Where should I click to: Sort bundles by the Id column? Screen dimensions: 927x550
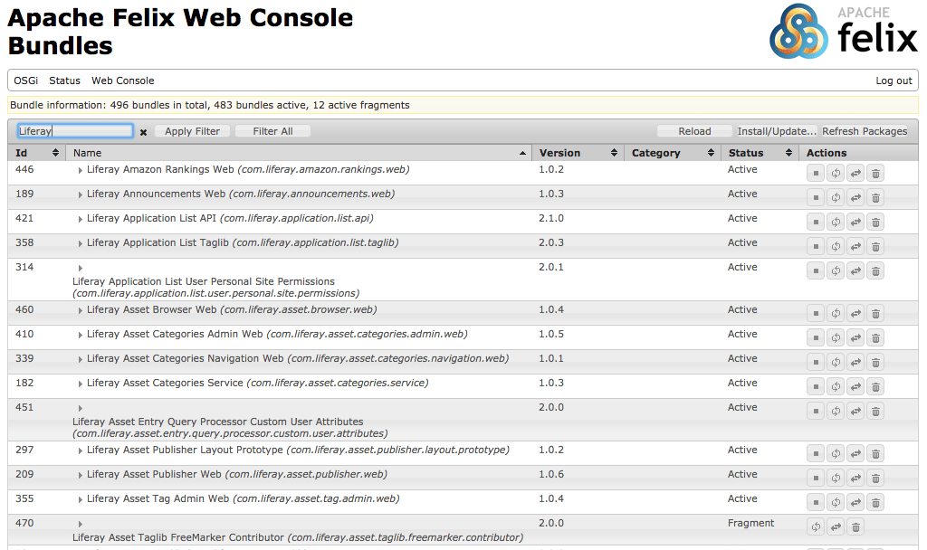click(36, 153)
